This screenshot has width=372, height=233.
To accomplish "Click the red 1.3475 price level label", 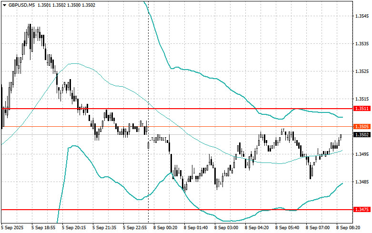I will 362,210.
